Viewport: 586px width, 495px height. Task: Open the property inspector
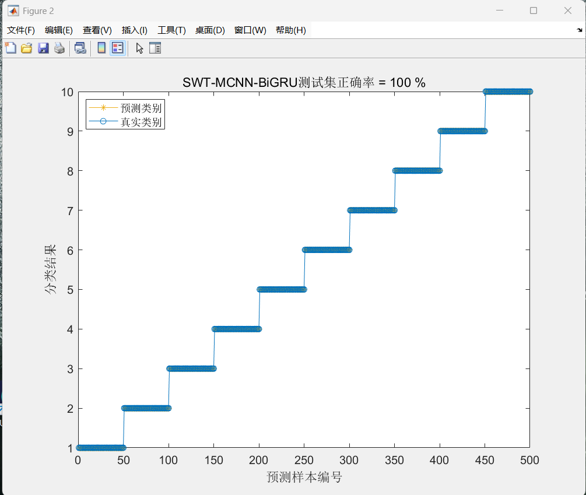(x=155, y=48)
